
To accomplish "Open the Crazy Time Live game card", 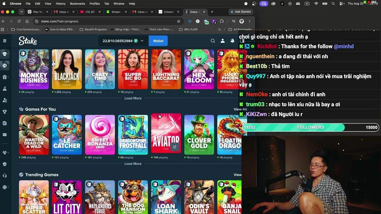I will tap(100, 69).
